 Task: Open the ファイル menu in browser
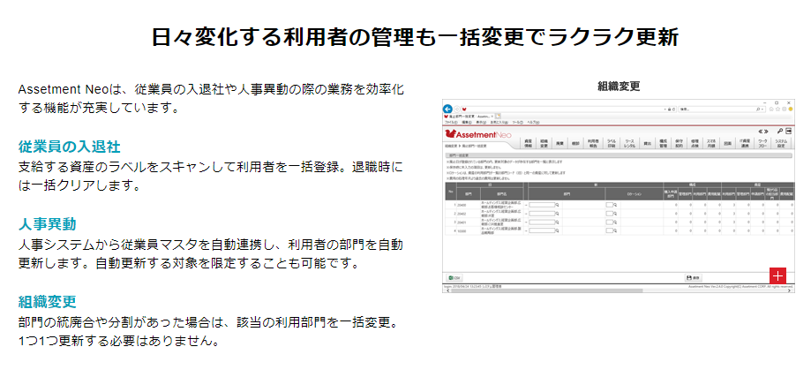[450, 122]
